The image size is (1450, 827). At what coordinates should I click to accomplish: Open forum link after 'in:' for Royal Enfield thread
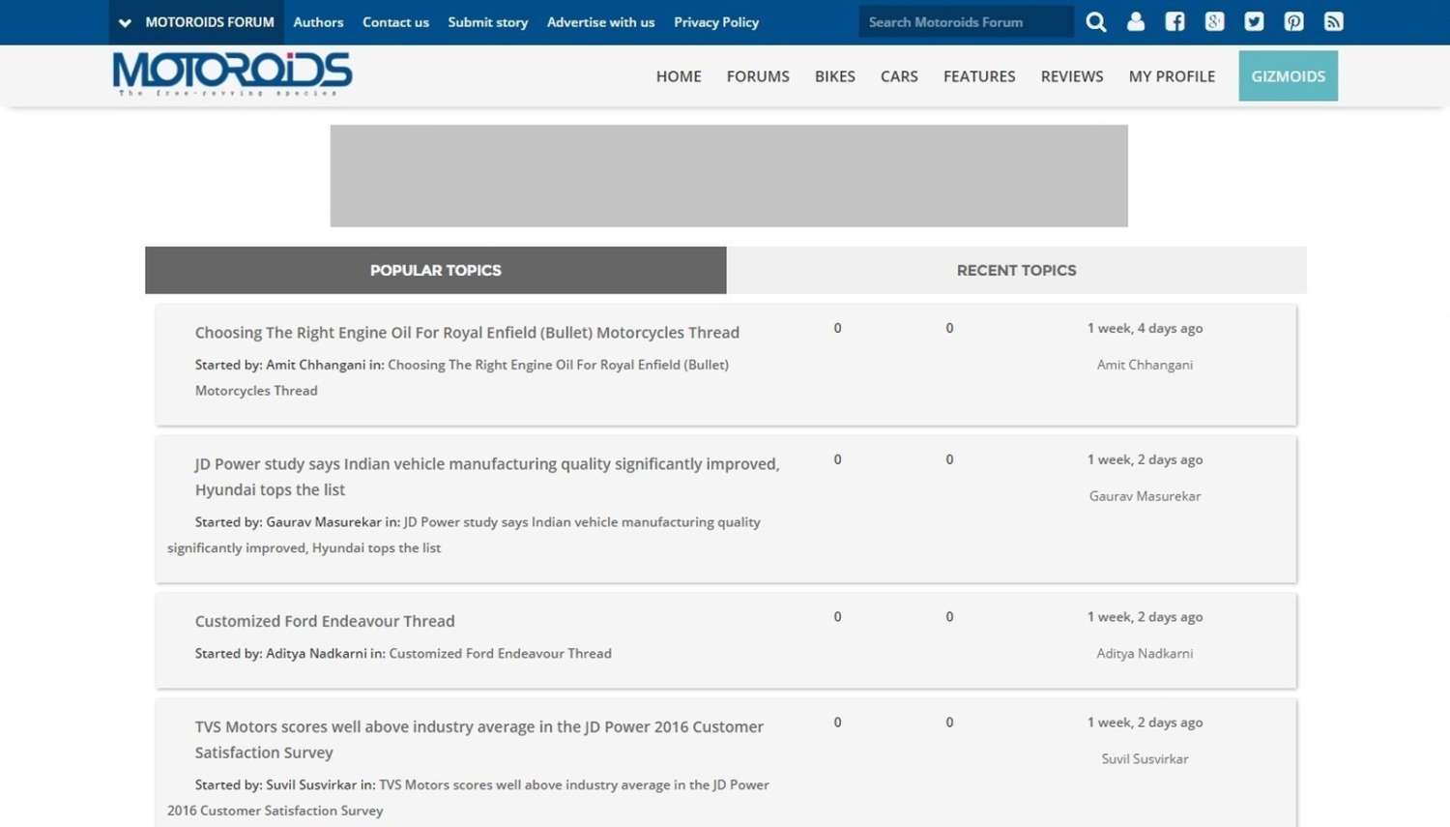click(462, 377)
